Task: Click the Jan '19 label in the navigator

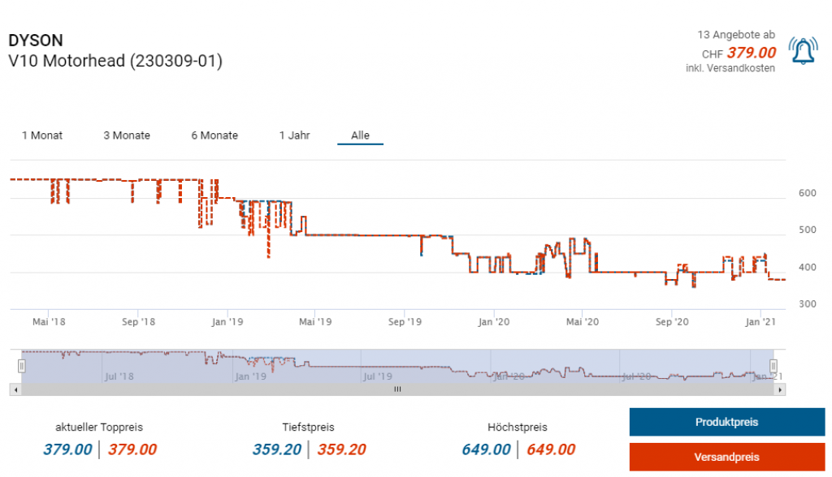Action: [249, 376]
